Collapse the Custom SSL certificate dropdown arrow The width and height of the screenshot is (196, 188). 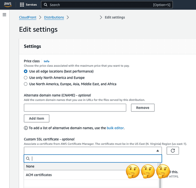point(157,151)
